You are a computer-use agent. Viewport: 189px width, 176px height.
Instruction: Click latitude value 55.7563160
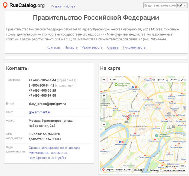[x=51, y=134]
